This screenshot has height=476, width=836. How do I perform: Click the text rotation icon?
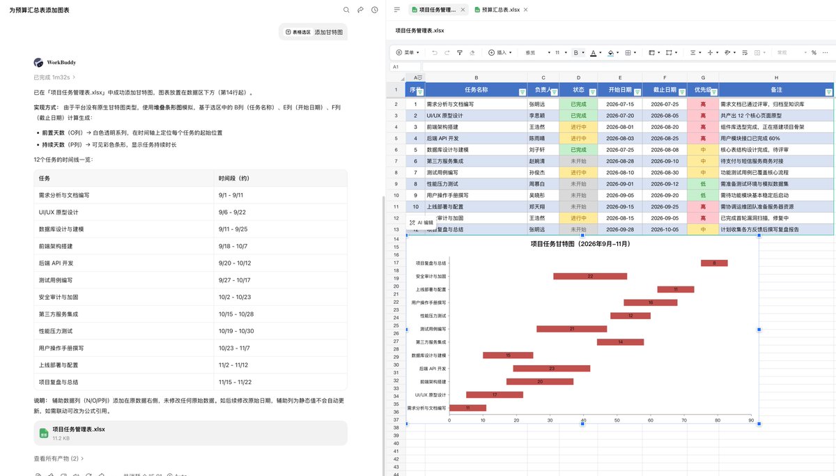click(728, 52)
